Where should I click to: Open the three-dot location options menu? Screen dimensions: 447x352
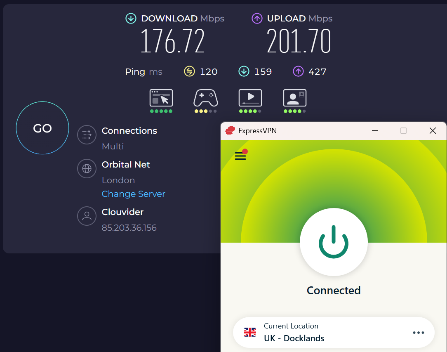419,332
